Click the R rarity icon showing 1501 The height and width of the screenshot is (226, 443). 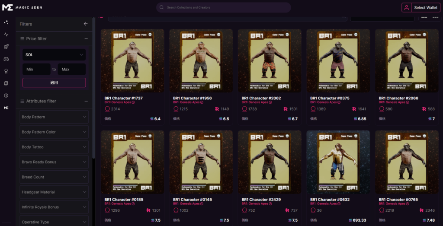click(x=286, y=109)
